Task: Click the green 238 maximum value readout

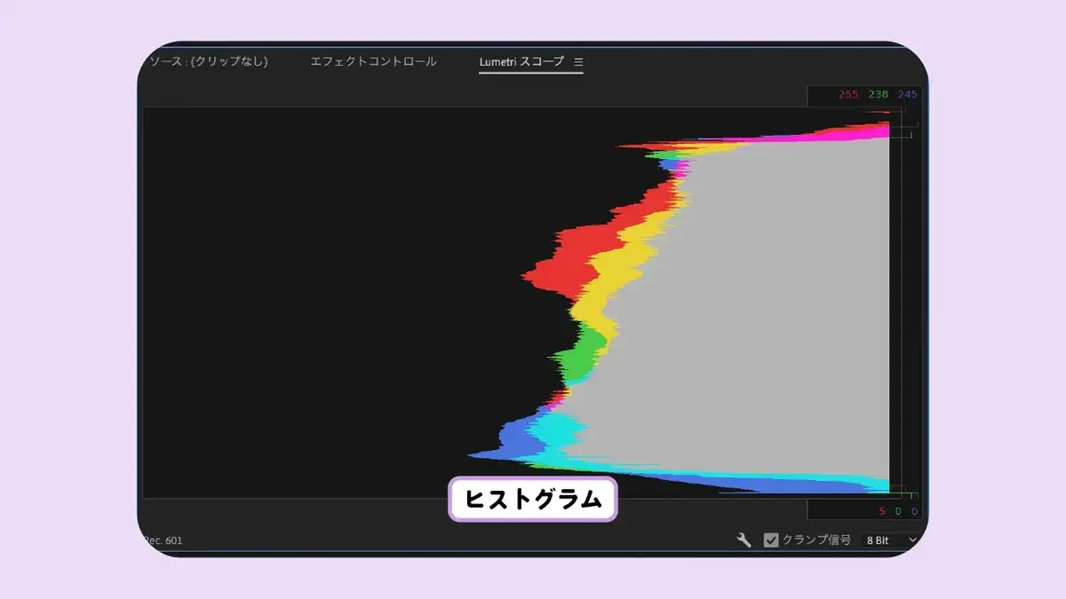Action: (x=879, y=95)
